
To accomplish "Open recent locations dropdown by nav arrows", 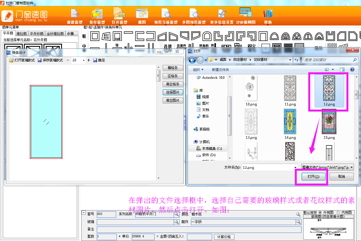I will coord(206,60).
